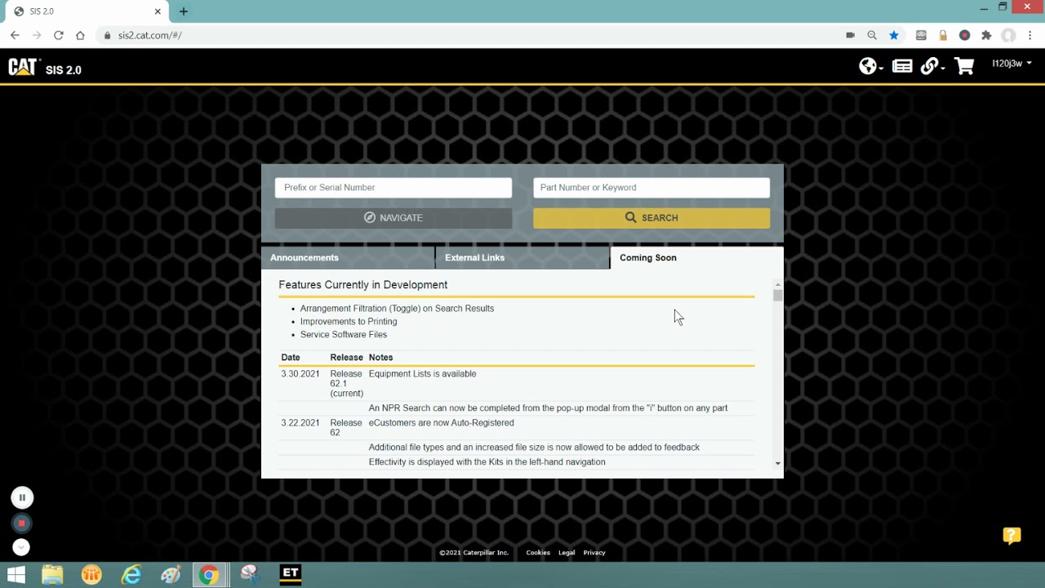1045x588 pixels.
Task: Click the browser back arrow
Action: [x=15, y=35]
